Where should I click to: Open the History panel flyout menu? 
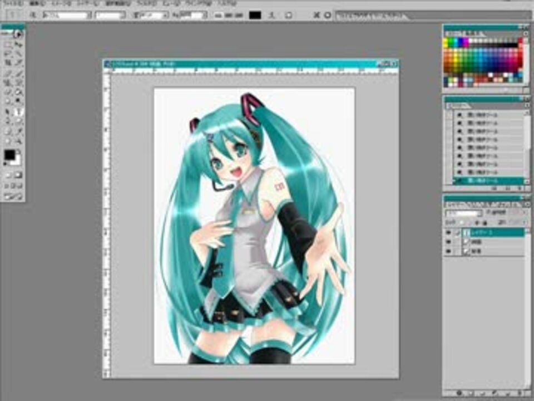coord(527,106)
